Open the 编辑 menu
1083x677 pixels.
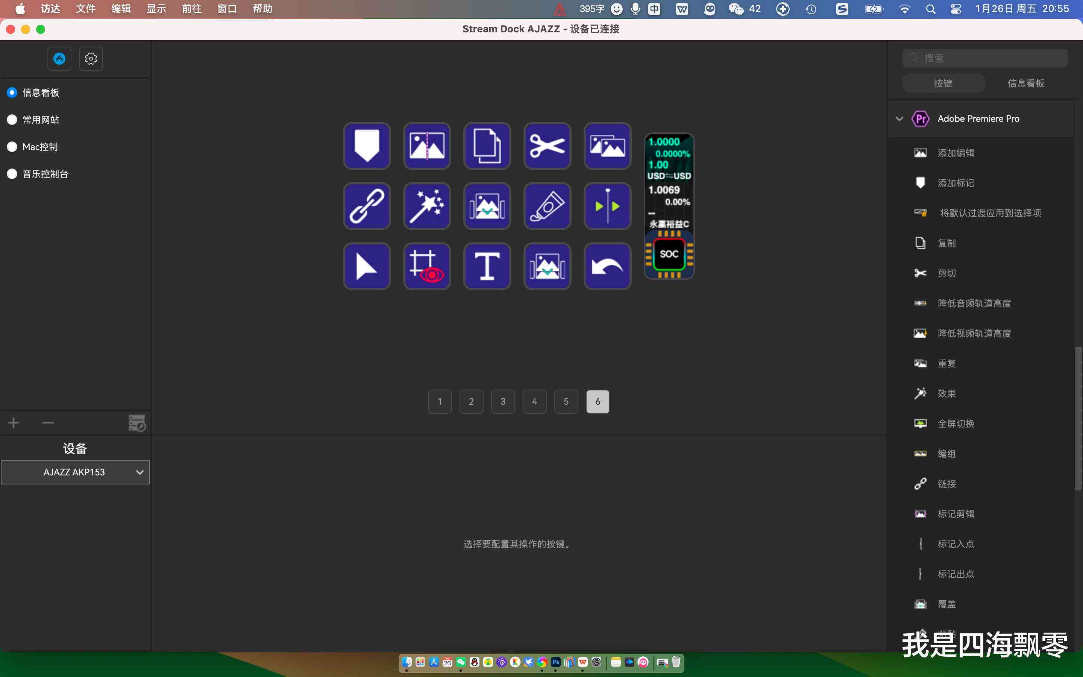121,9
